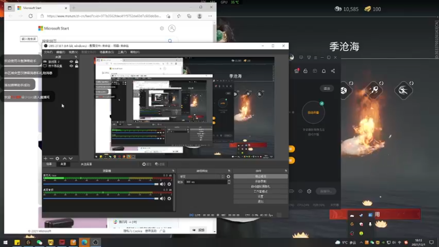This screenshot has width=439, height=247.
Task: Click the Edge address bar URL field
Action: click(104, 16)
